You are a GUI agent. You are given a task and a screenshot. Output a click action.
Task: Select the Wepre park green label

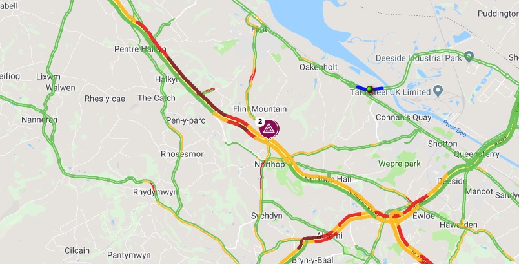click(x=400, y=164)
